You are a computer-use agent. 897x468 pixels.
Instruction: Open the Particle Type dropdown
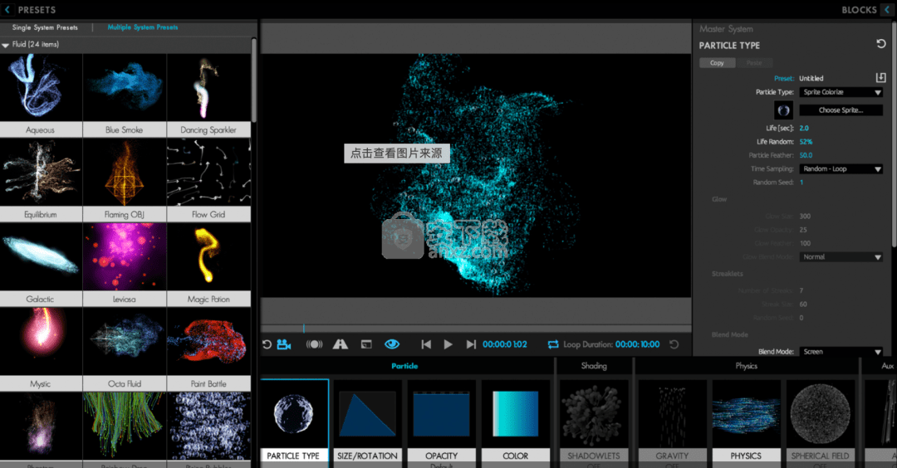[x=841, y=92]
